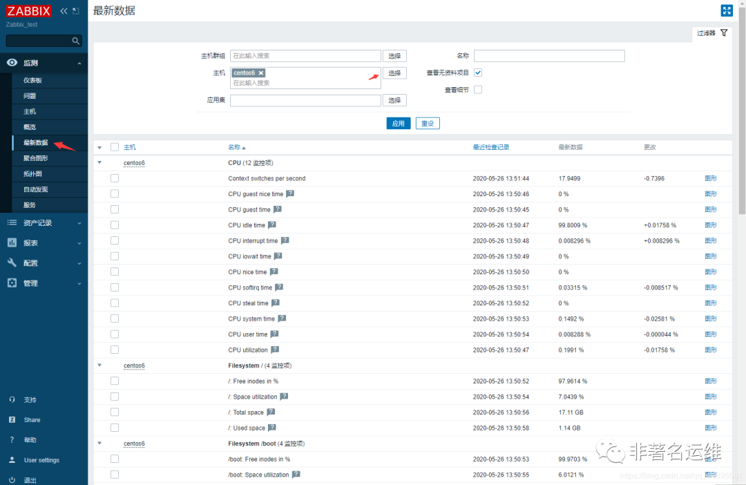Collapse all groups with header triangle
Viewport: 746px width, 485px height.
(99, 148)
